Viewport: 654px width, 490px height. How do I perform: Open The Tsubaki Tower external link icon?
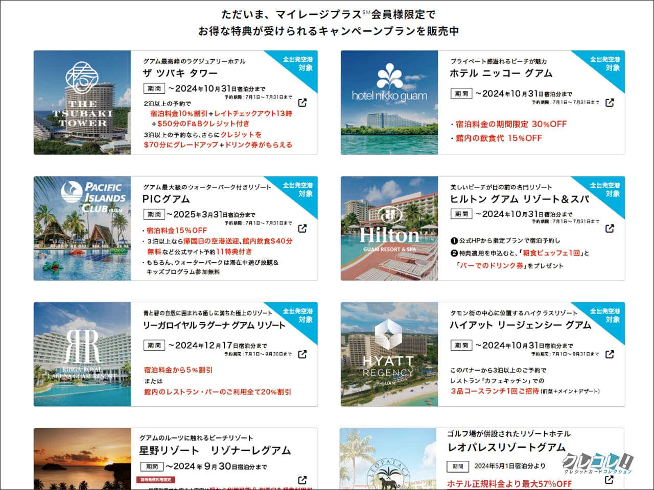(x=303, y=102)
